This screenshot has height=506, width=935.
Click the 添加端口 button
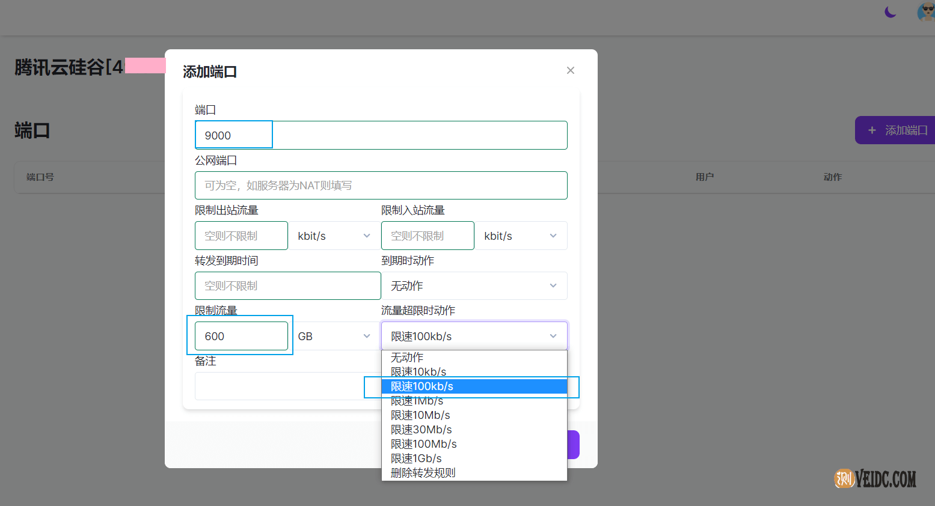click(896, 130)
